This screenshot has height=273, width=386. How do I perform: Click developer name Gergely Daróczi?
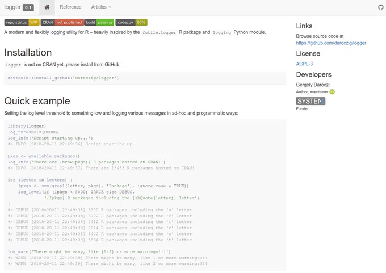tap(313, 85)
